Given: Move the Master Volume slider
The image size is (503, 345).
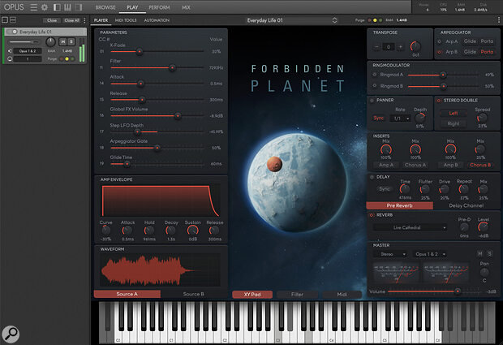Looking at the screenshot, I should 458,291.
